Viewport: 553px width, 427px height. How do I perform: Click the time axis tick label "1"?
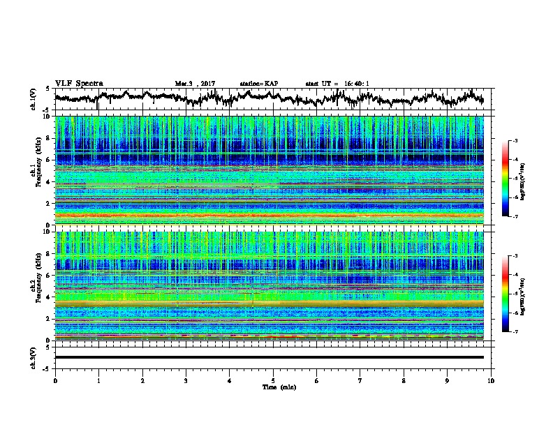pos(98,380)
